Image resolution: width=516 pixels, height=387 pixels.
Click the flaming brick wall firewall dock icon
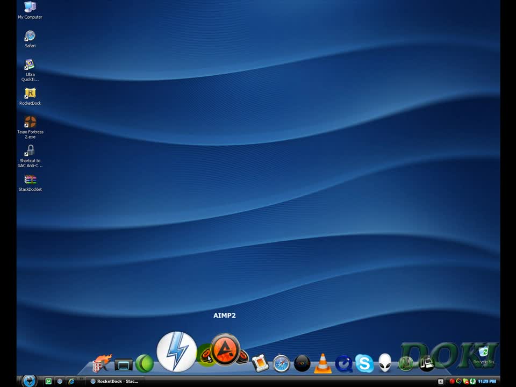[102, 363]
